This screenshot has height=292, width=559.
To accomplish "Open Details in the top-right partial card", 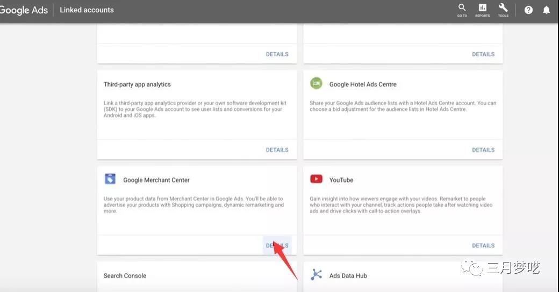I will pyautogui.click(x=483, y=54).
